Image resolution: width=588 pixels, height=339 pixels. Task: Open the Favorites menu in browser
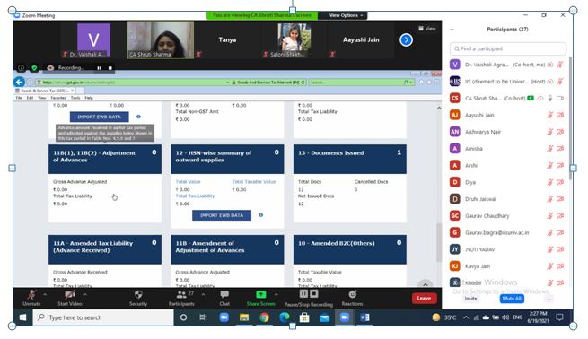58,98
